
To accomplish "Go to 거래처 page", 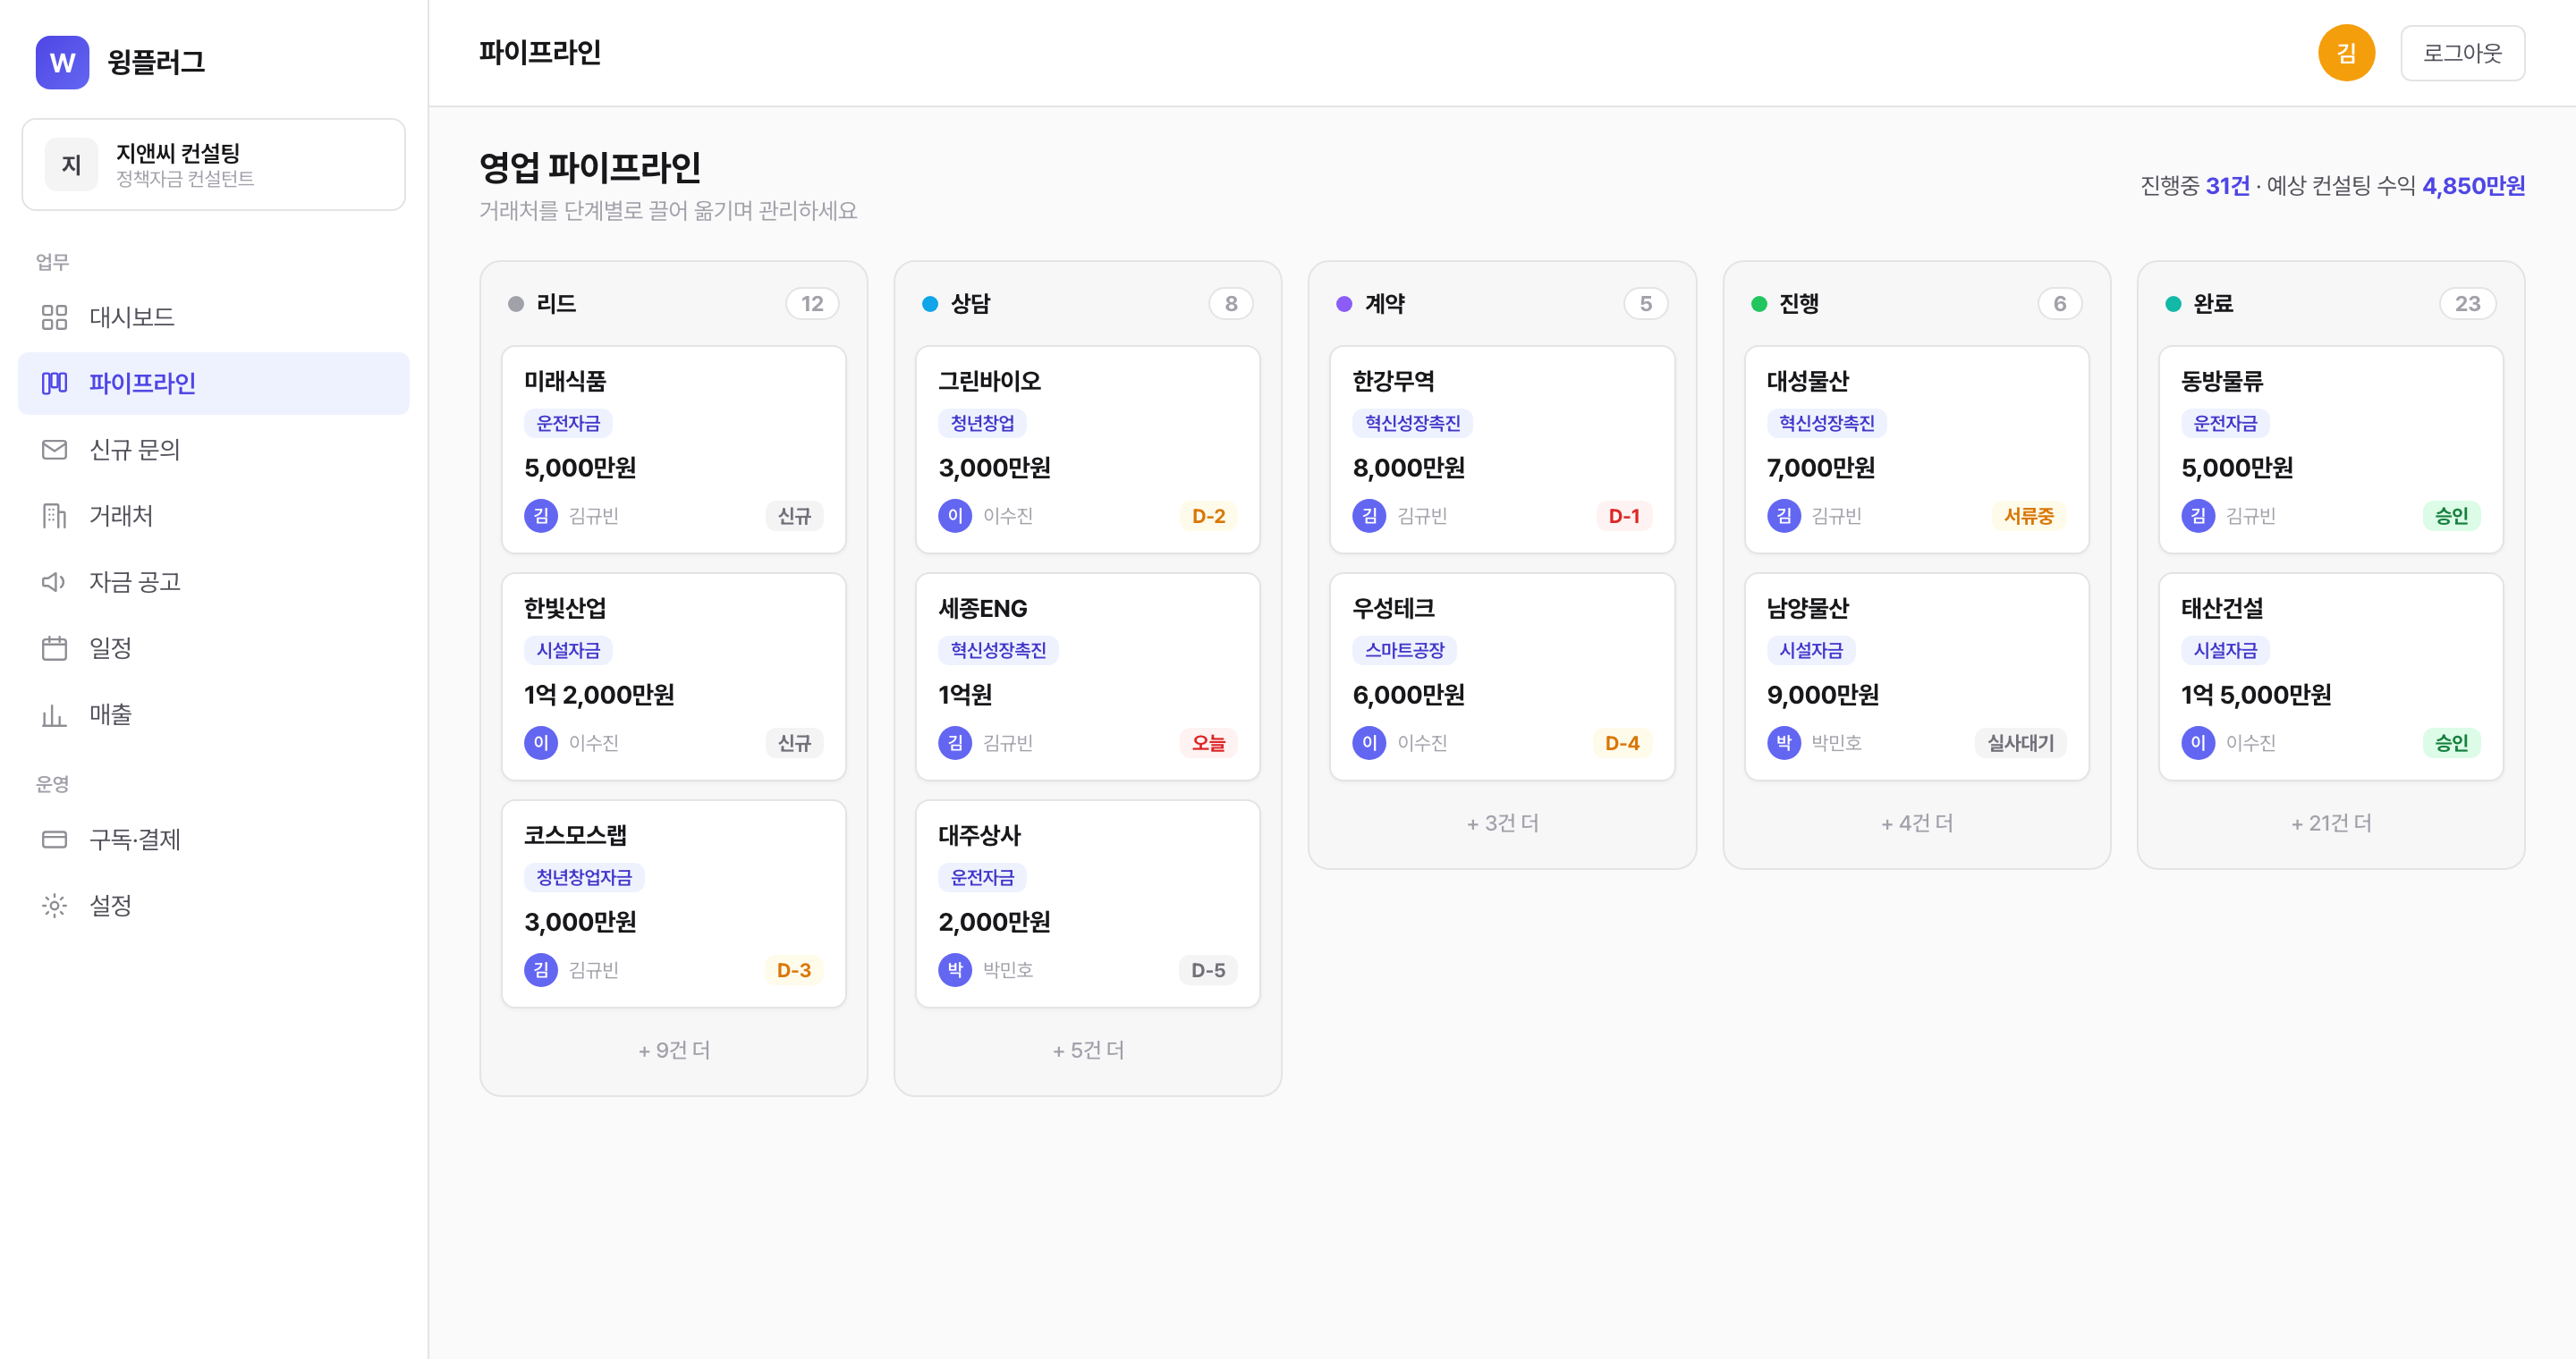I will pyautogui.click(x=214, y=516).
